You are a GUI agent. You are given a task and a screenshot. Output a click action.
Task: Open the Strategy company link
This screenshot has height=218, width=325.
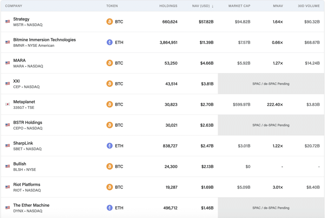[21, 19]
